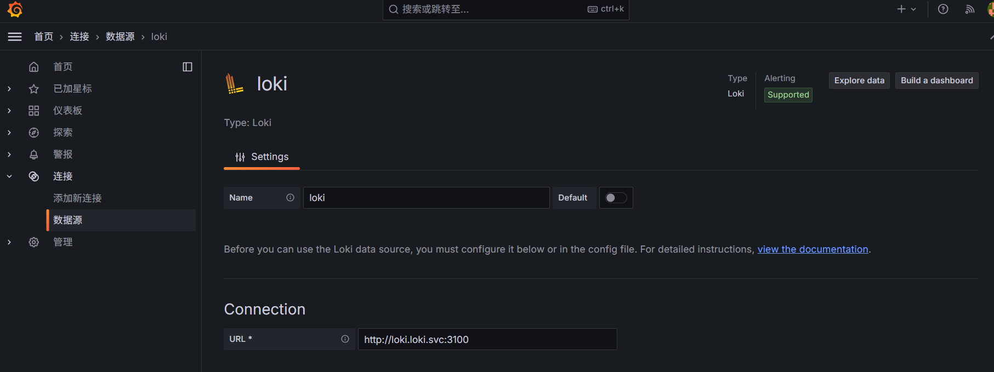Expand the 管理 section

point(9,242)
